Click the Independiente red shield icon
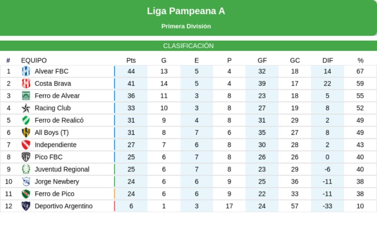This screenshot has width=377, height=228. [26, 145]
